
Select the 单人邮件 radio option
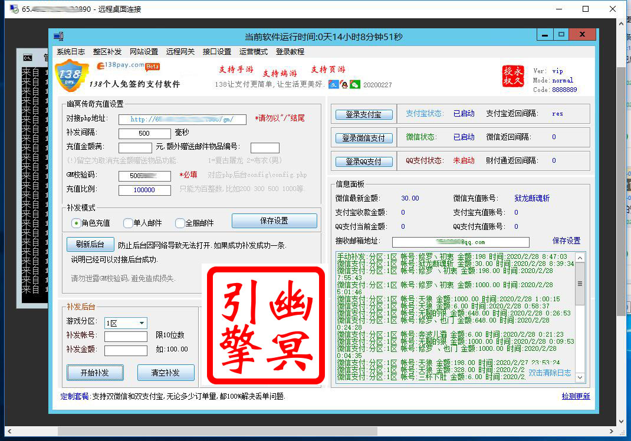[128, 223]
